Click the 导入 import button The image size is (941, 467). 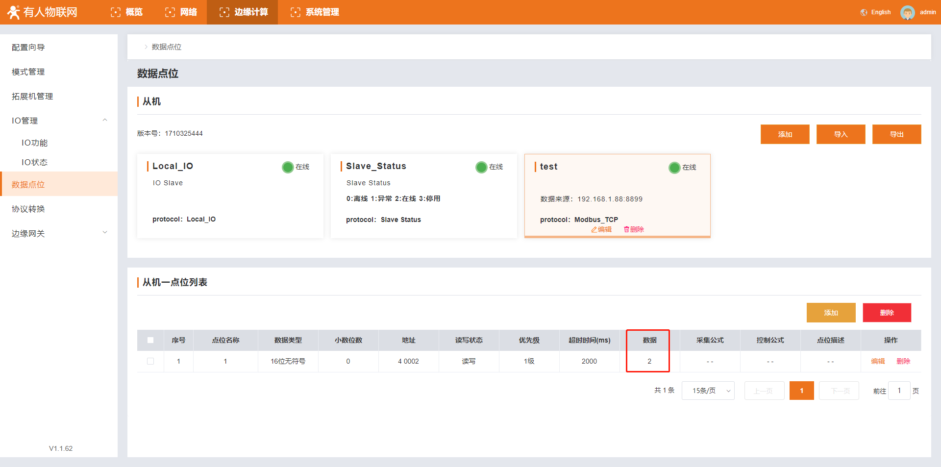tap(841, 134)
